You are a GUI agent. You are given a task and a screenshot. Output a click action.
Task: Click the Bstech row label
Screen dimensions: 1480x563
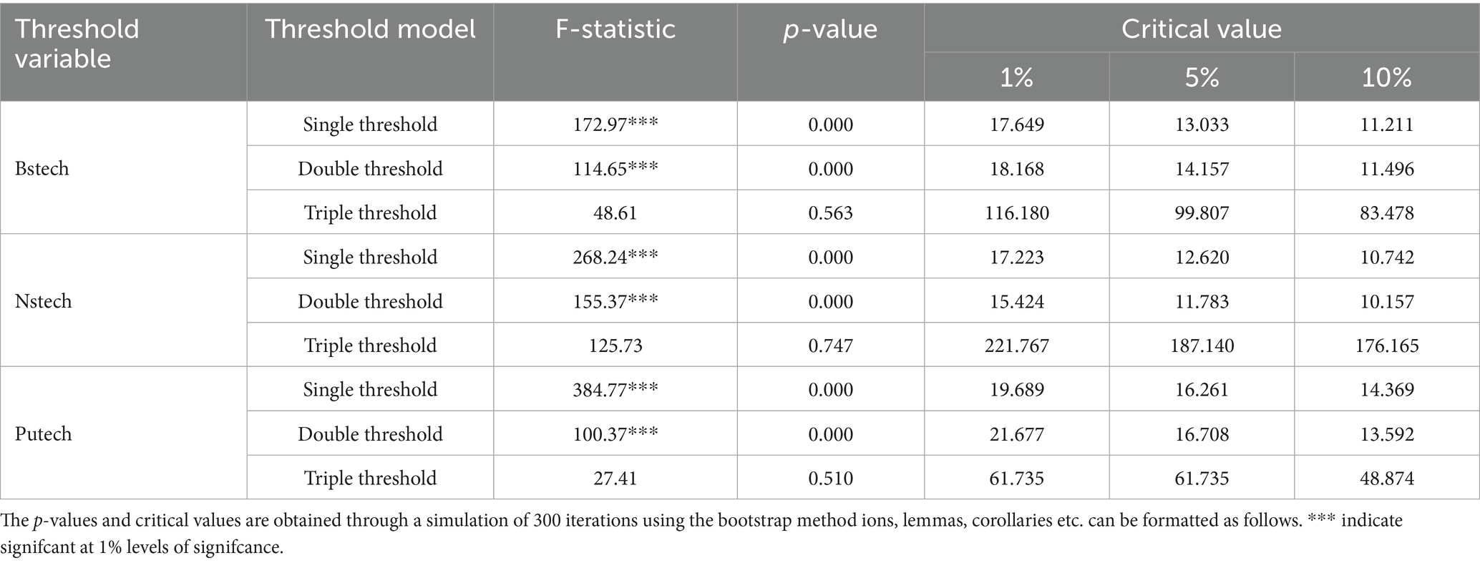coord(42,169)
